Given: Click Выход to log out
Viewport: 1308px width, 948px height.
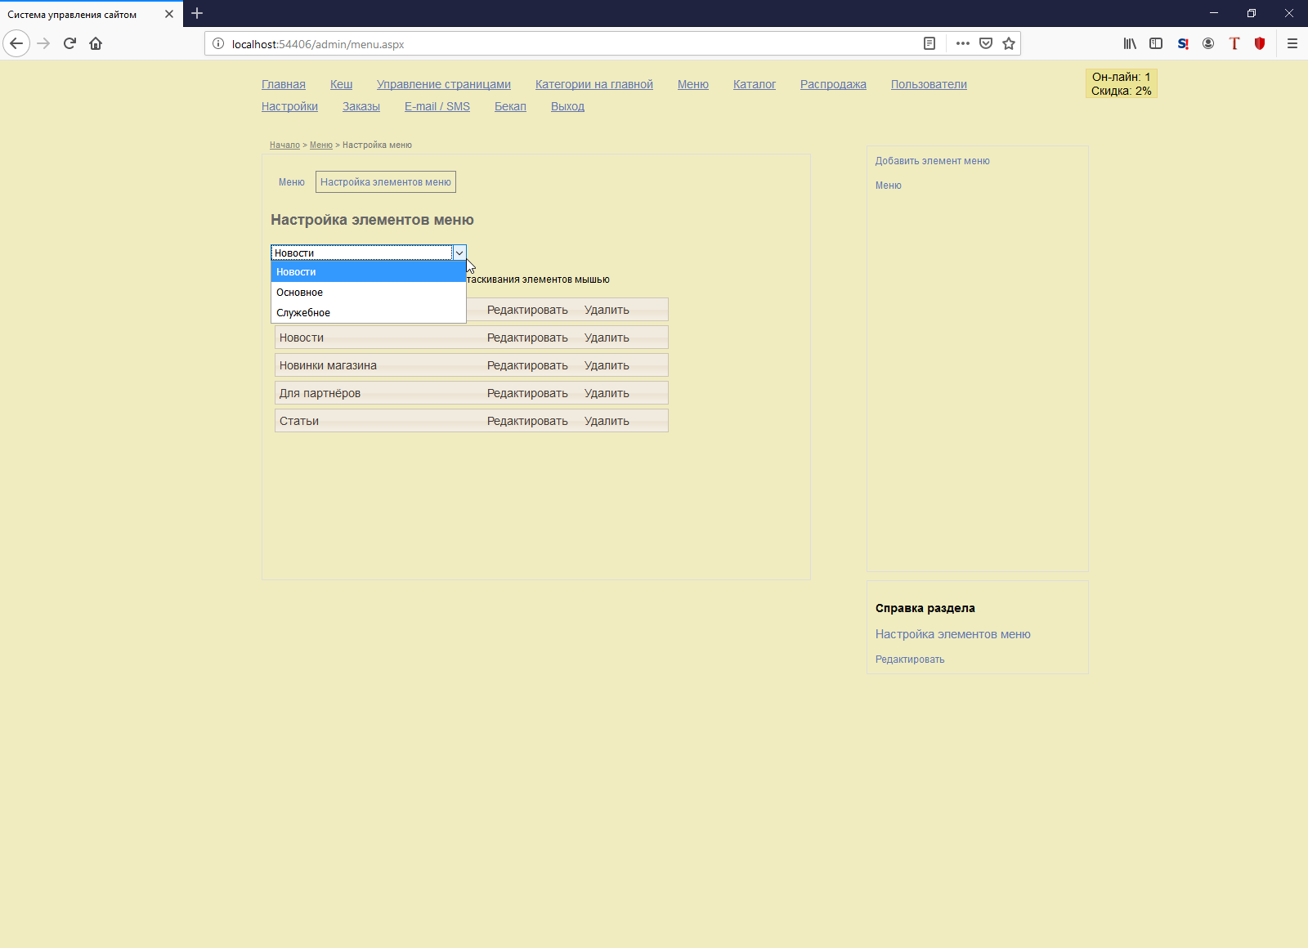Looking at the screenshot, I should click(567, 106).
